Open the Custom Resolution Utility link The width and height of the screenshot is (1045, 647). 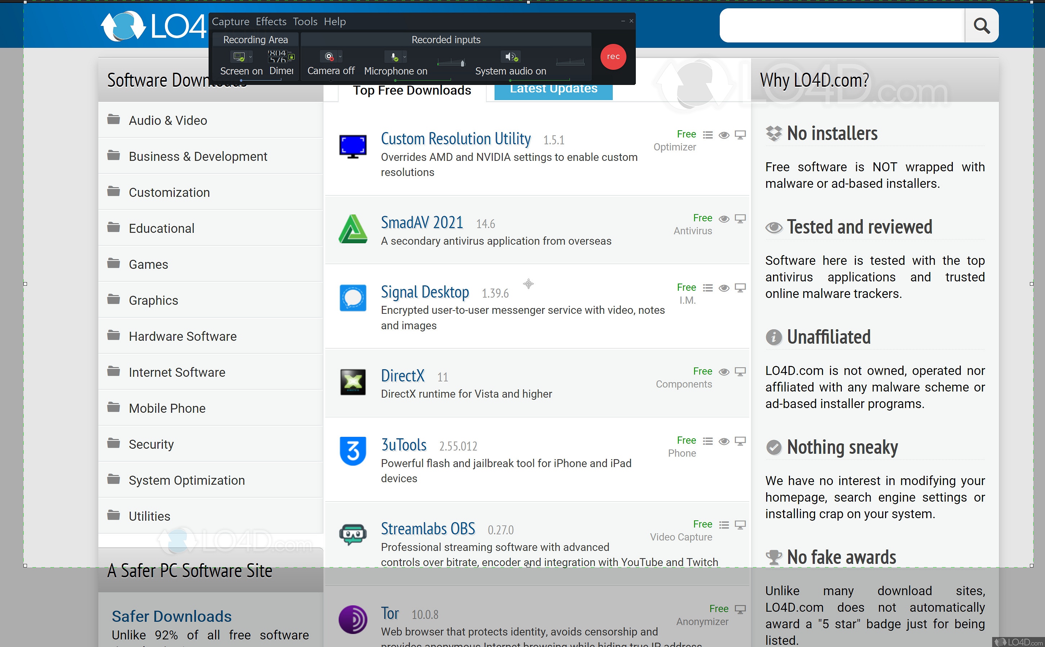(455, 139)
